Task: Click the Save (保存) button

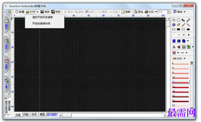Action: (45, 12)
